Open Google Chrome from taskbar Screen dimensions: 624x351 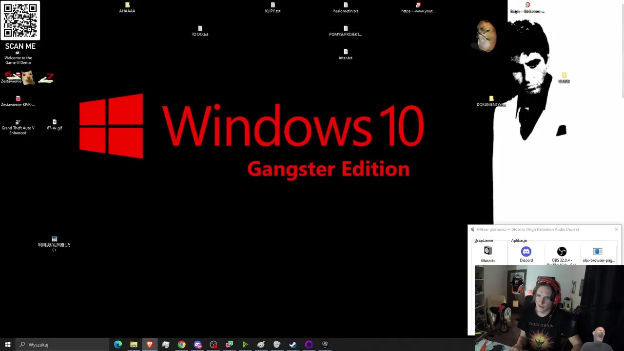coord(181,345)
